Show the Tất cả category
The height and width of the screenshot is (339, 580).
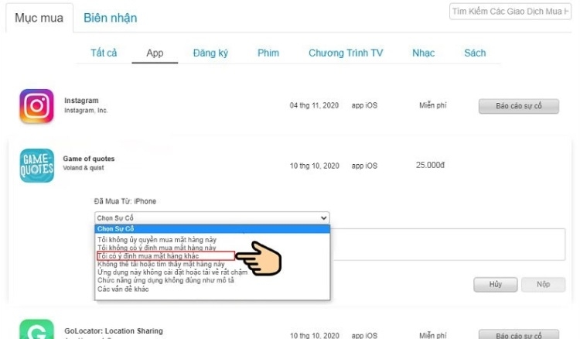(x=104, y=53)
